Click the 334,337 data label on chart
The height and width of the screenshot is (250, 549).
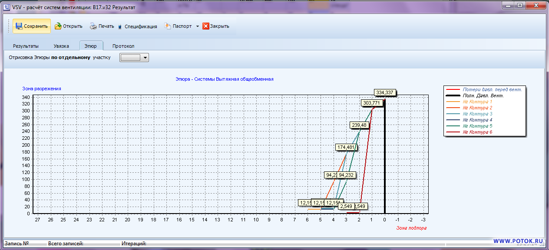(385, 92)
